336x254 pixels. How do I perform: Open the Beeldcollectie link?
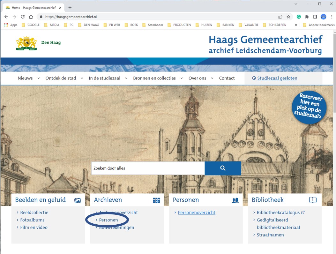(34, 213)
